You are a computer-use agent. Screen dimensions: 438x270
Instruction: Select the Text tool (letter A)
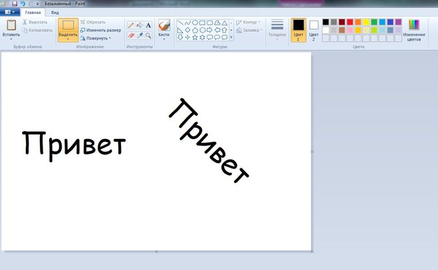click(148, 25)
